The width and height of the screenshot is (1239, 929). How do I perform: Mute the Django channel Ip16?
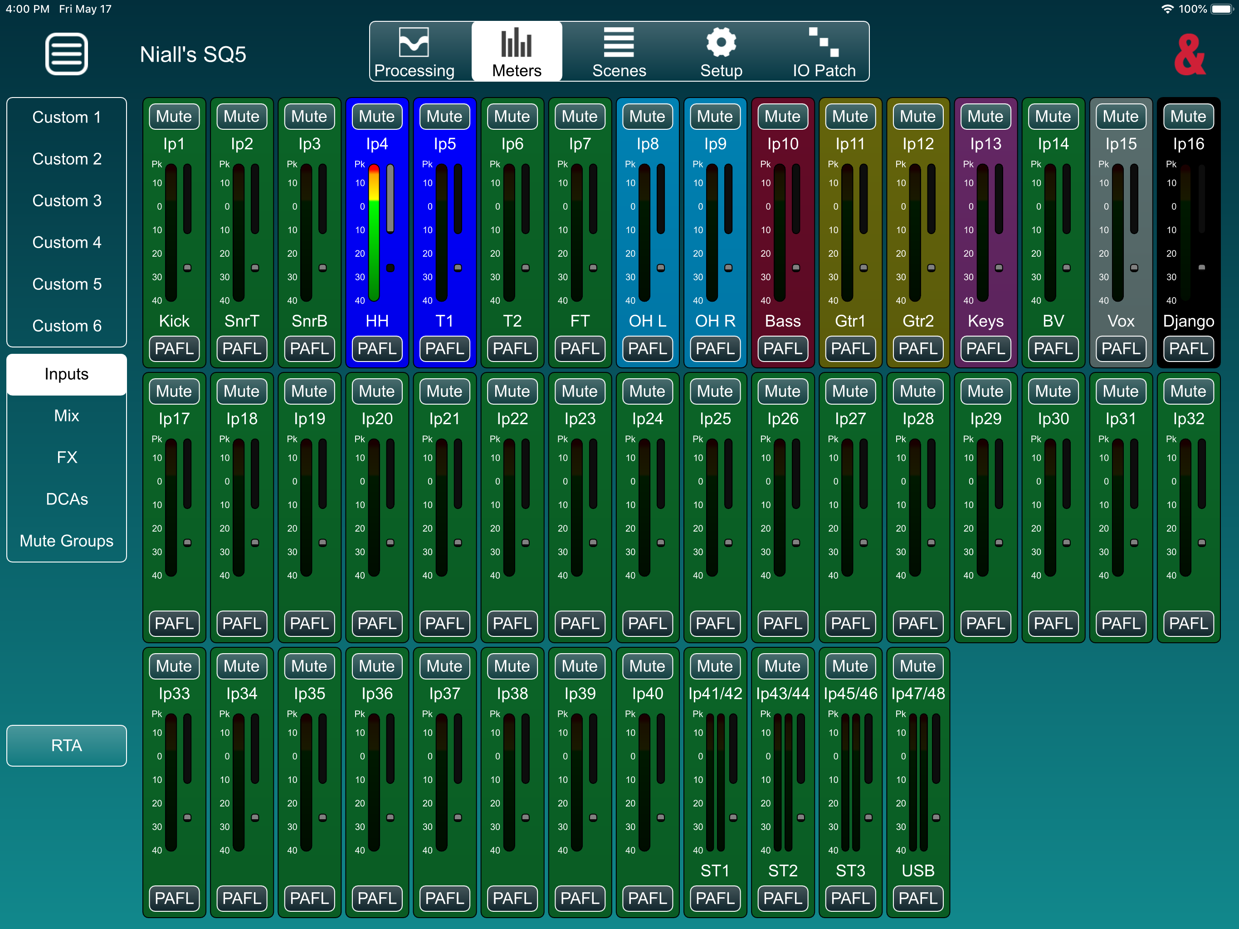[1188, 116]
